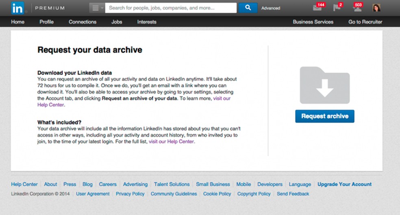Open User Agreement link
400x215 pixels.
[x=93, y=194]
